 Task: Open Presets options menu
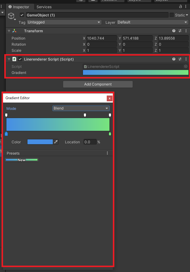[x=107, y=153]
